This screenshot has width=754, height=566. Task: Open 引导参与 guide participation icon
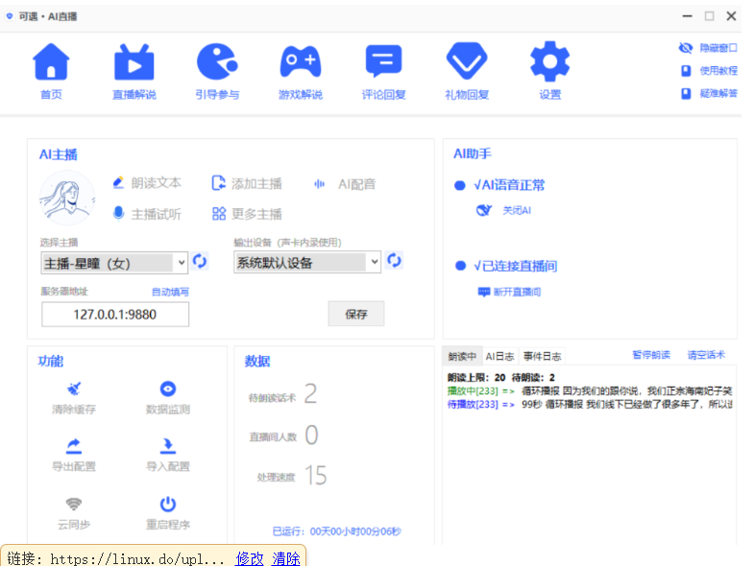pyautogui.click(x=217, y=63)
